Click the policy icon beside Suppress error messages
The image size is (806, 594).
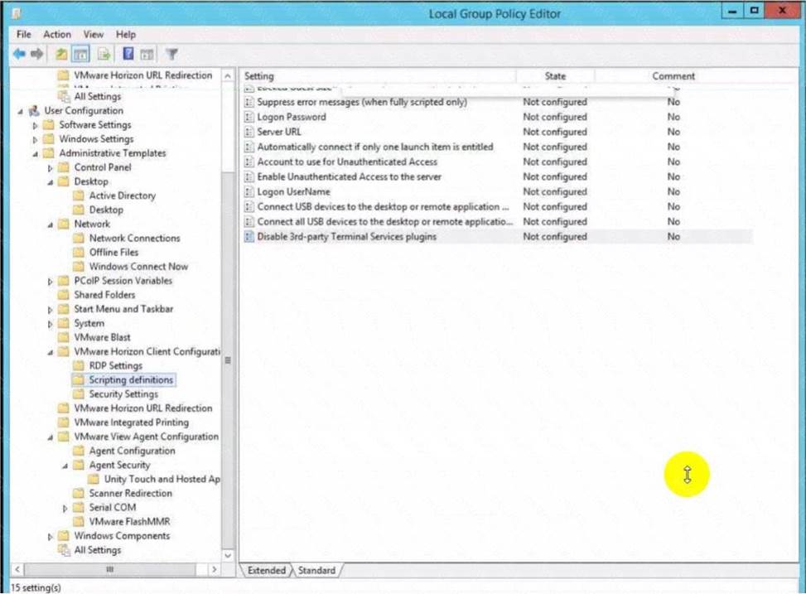click(249, 103)
